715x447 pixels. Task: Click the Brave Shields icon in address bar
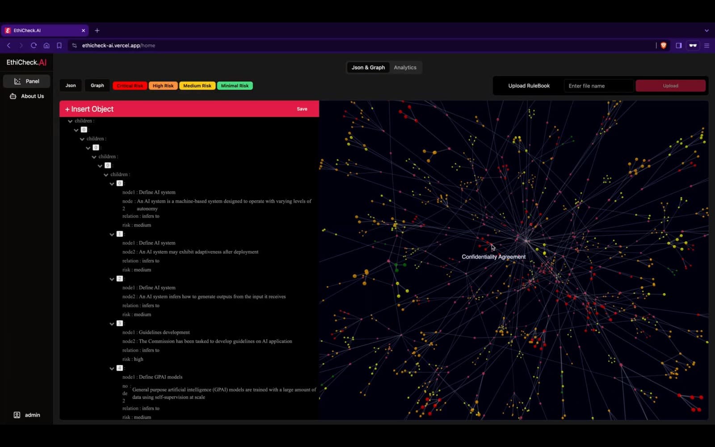[664, 45]
